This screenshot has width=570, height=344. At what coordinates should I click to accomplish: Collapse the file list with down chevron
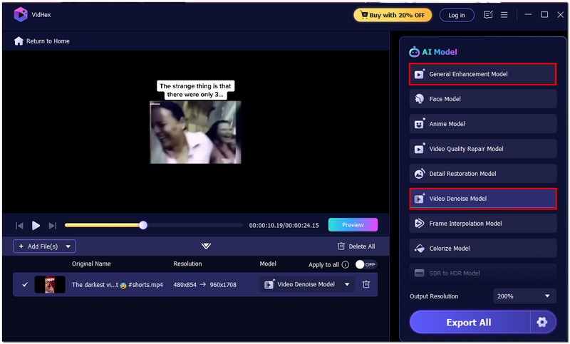pos(206,246)
